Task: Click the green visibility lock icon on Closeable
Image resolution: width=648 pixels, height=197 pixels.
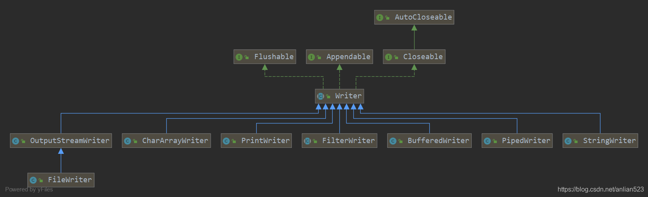Action: pyautogui.click(x=396, y=57)
